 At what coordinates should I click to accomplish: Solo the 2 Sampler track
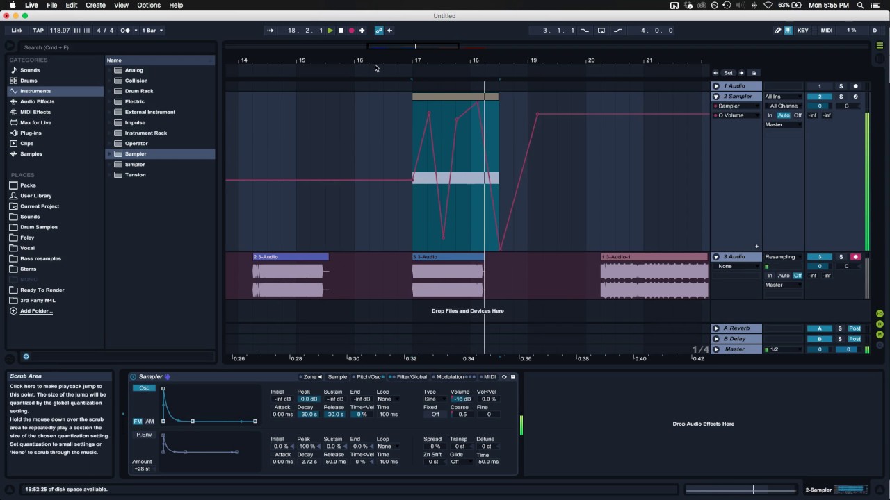click(841, 97)
